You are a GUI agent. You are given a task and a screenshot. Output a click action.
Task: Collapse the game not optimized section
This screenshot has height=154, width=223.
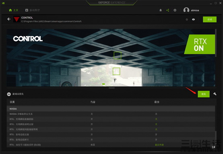click(x=9, y=94)
